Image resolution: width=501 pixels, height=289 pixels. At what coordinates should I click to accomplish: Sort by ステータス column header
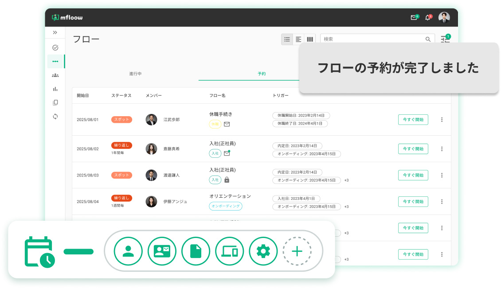click(x=121, y=95)
